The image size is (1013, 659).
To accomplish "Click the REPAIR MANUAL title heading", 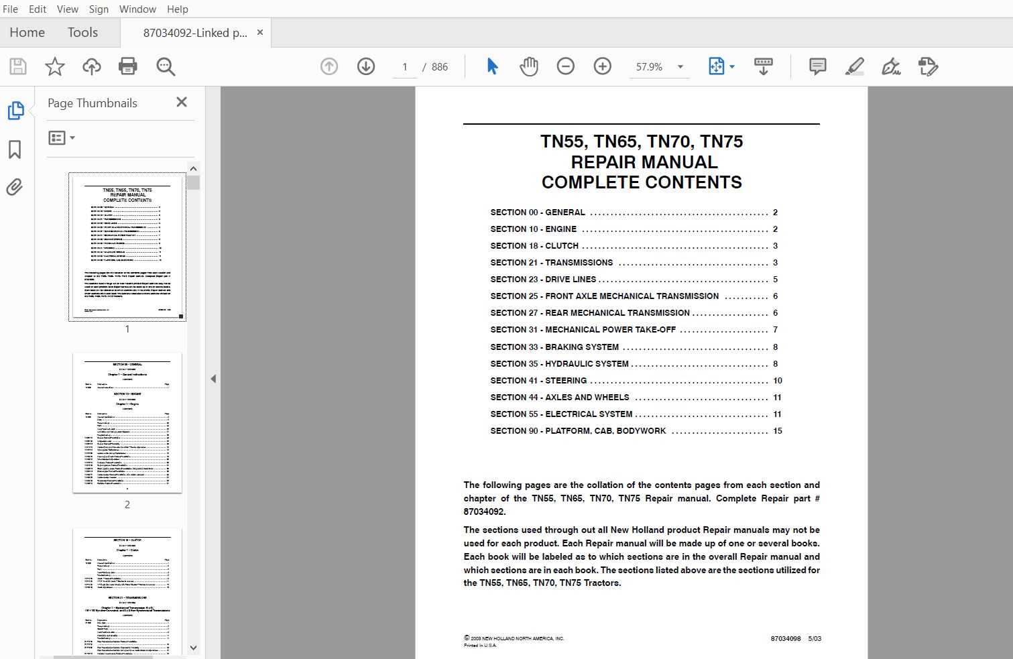I will point(644,162).
